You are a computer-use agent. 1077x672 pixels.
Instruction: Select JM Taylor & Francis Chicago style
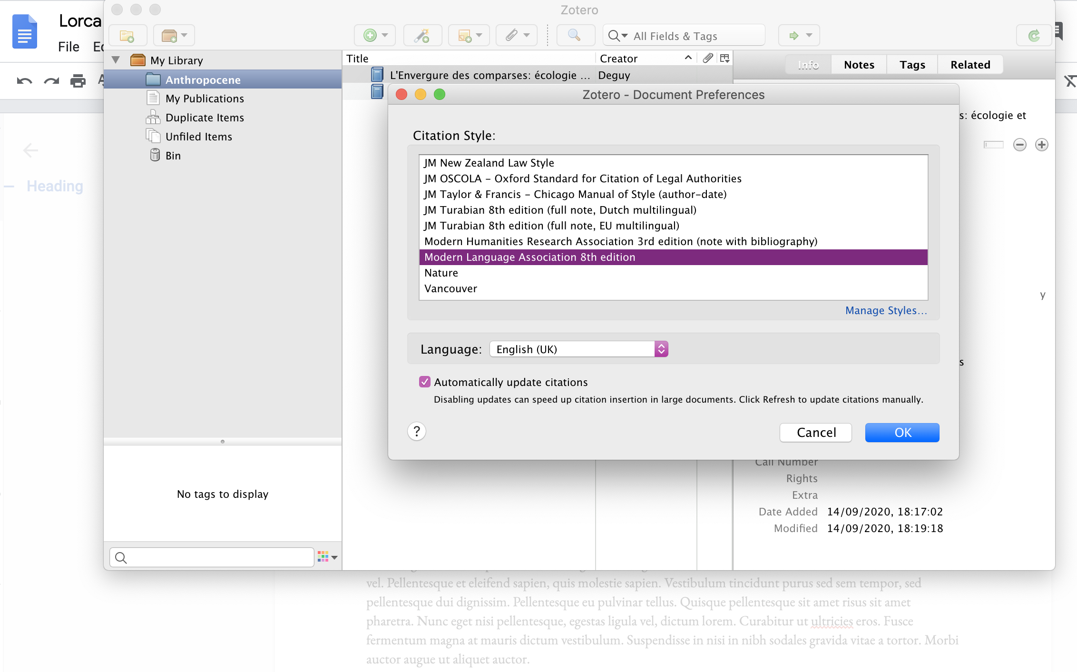[x=673, y=194]
